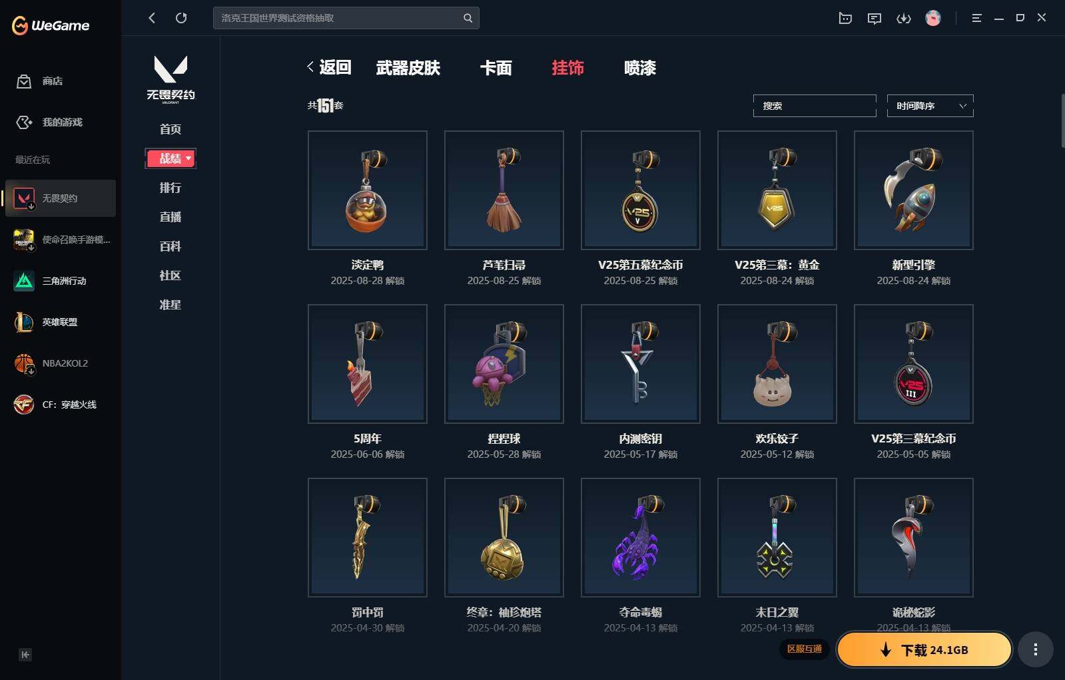Click the user avatar in the header

(933, 18)
